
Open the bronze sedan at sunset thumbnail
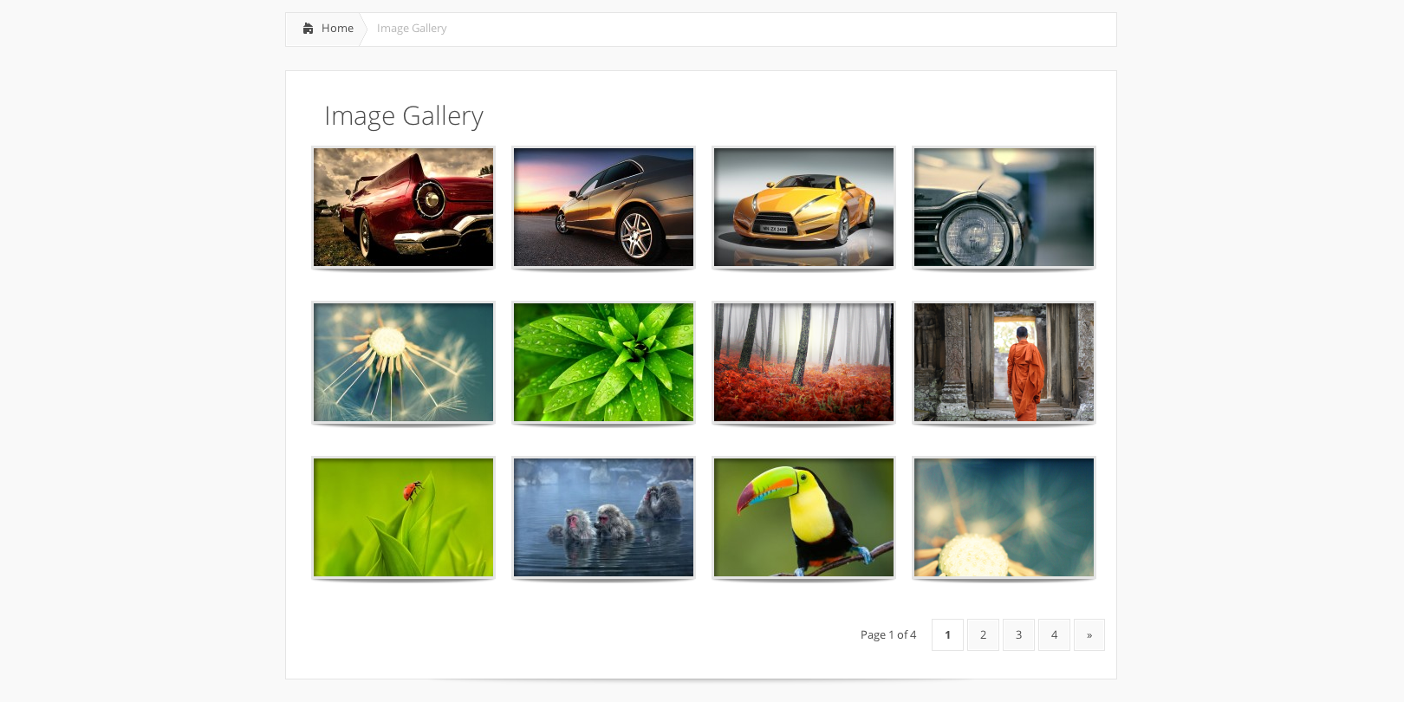click(604, 207)
